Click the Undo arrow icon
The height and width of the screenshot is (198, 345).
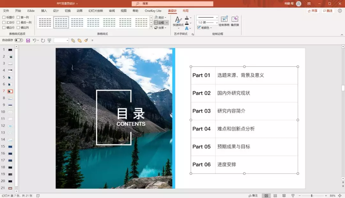pos(34,41)
